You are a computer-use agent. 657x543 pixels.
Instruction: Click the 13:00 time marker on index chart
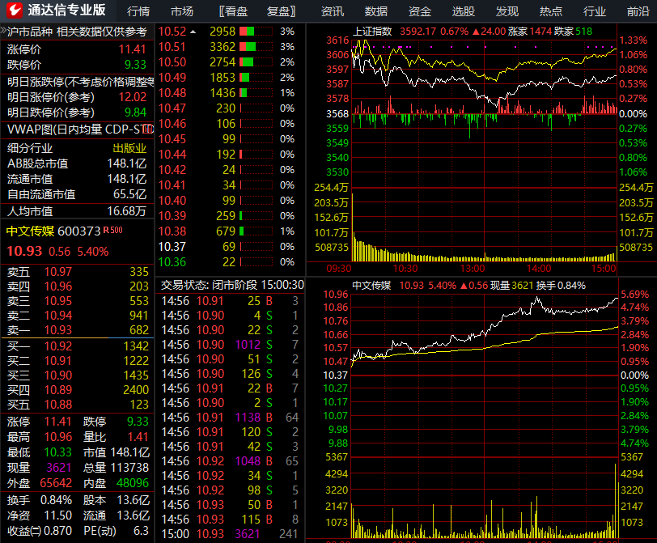tap(473, 269)
